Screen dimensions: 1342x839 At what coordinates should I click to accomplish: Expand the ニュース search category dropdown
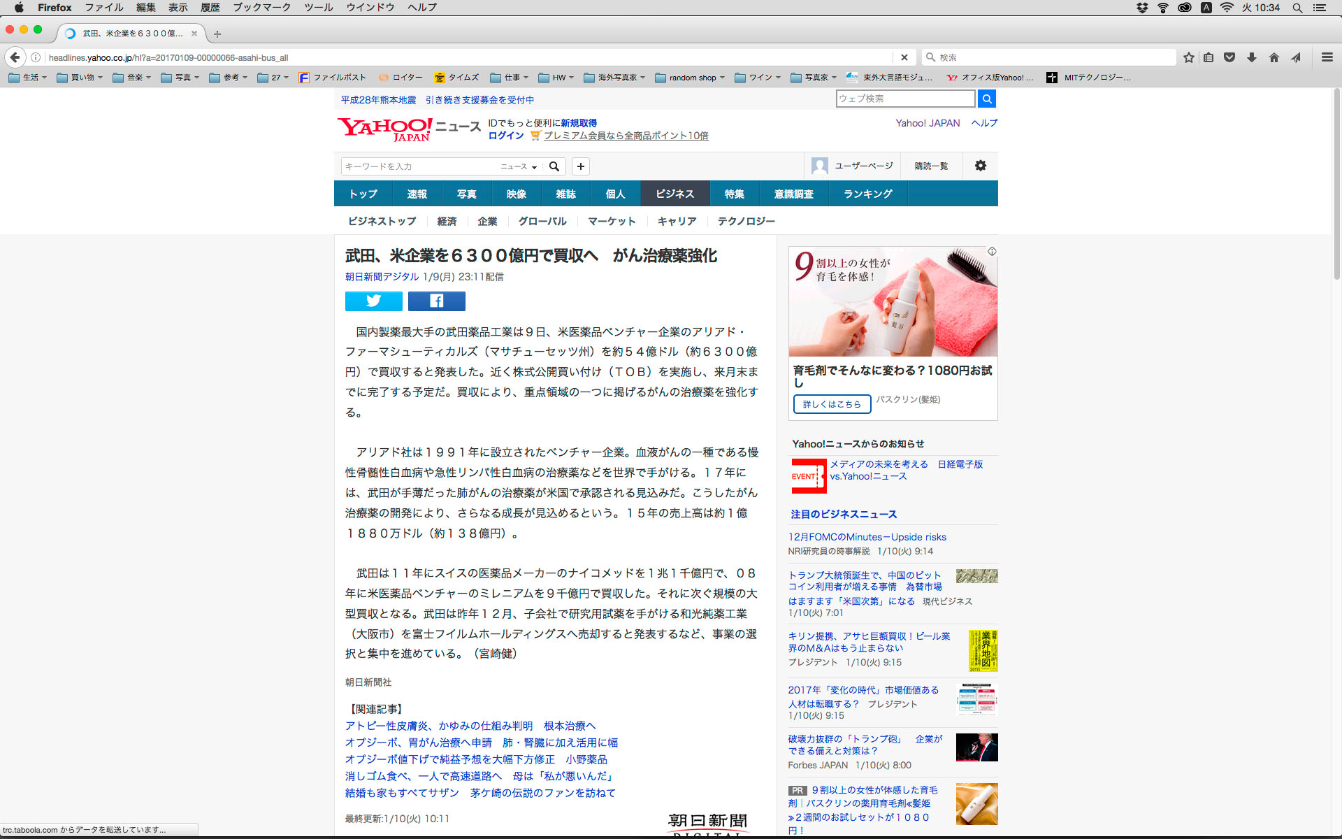(519, 166)
